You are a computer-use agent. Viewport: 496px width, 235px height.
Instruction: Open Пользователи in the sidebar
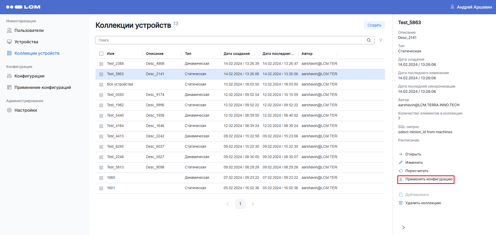coord(29,30)
